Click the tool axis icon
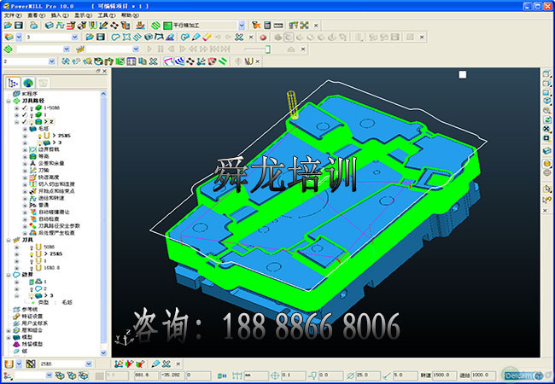Screen dimensions: 555x384 click(x=103, y=26)
